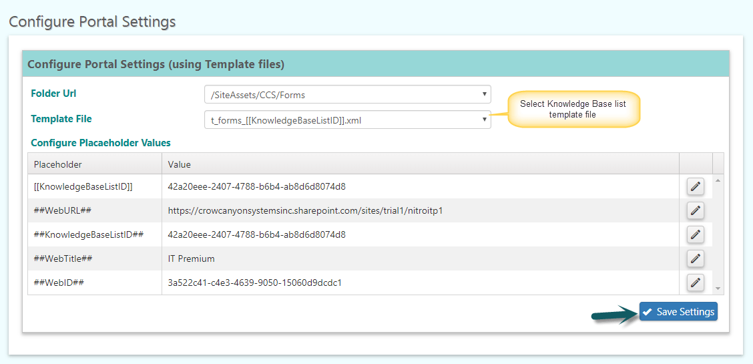
Task: Select the IT Premium value cell
Action: point(420,259)
